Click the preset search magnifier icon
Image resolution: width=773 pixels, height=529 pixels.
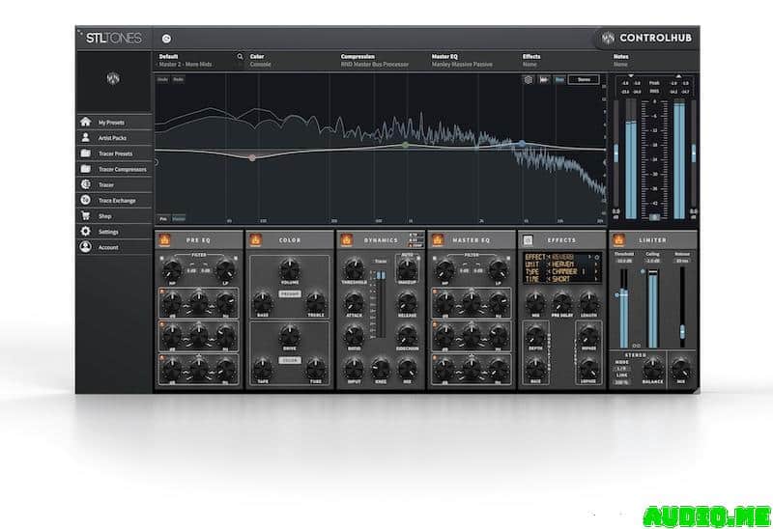click(x=240, y=57)
